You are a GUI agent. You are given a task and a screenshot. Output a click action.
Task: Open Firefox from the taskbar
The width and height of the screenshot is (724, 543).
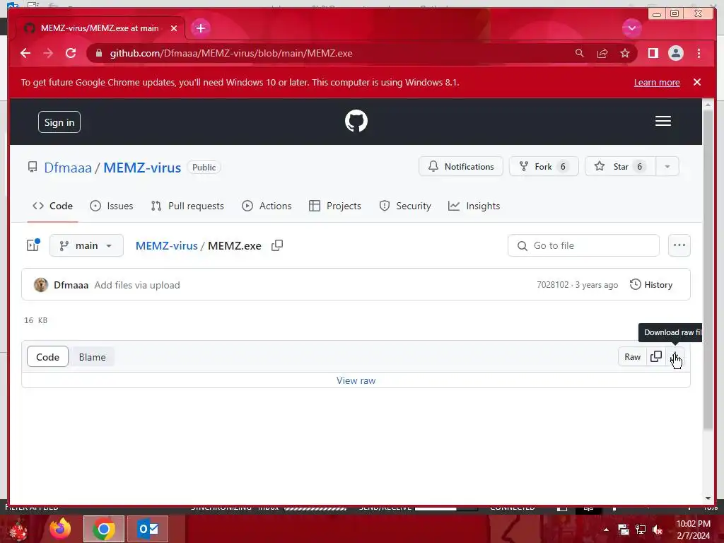coord(60,529)
